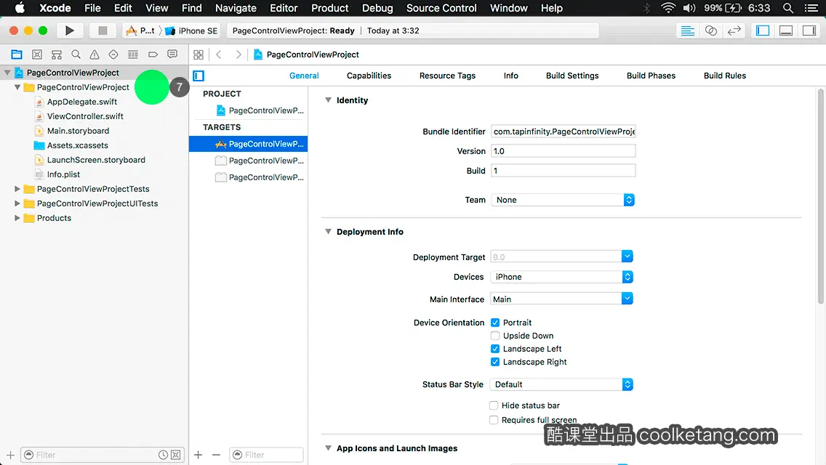
Task: Open the Find navigator magnifier icon
Action: pos(76,54)
